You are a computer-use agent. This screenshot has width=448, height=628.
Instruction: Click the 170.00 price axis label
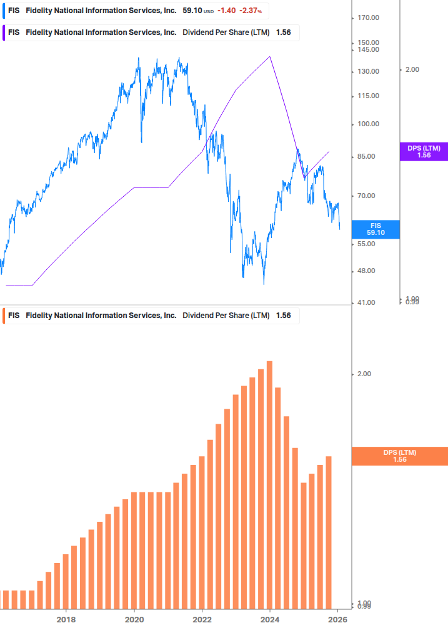(x=368, y=17)
